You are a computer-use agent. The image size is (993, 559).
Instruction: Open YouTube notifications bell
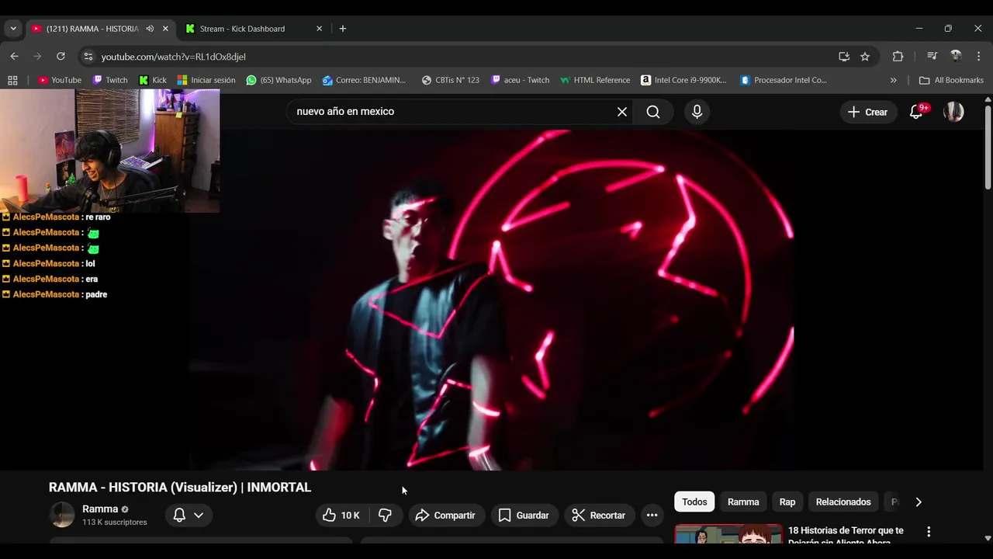916,112
